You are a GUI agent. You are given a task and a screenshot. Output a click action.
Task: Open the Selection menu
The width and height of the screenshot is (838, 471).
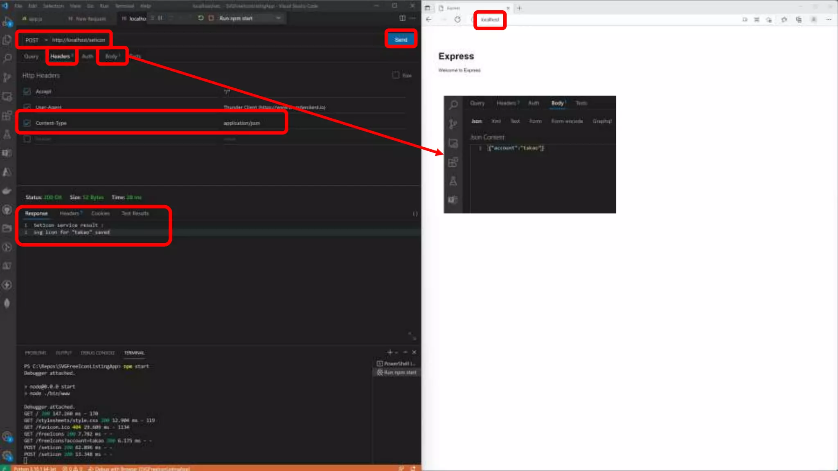coord(54,6)
